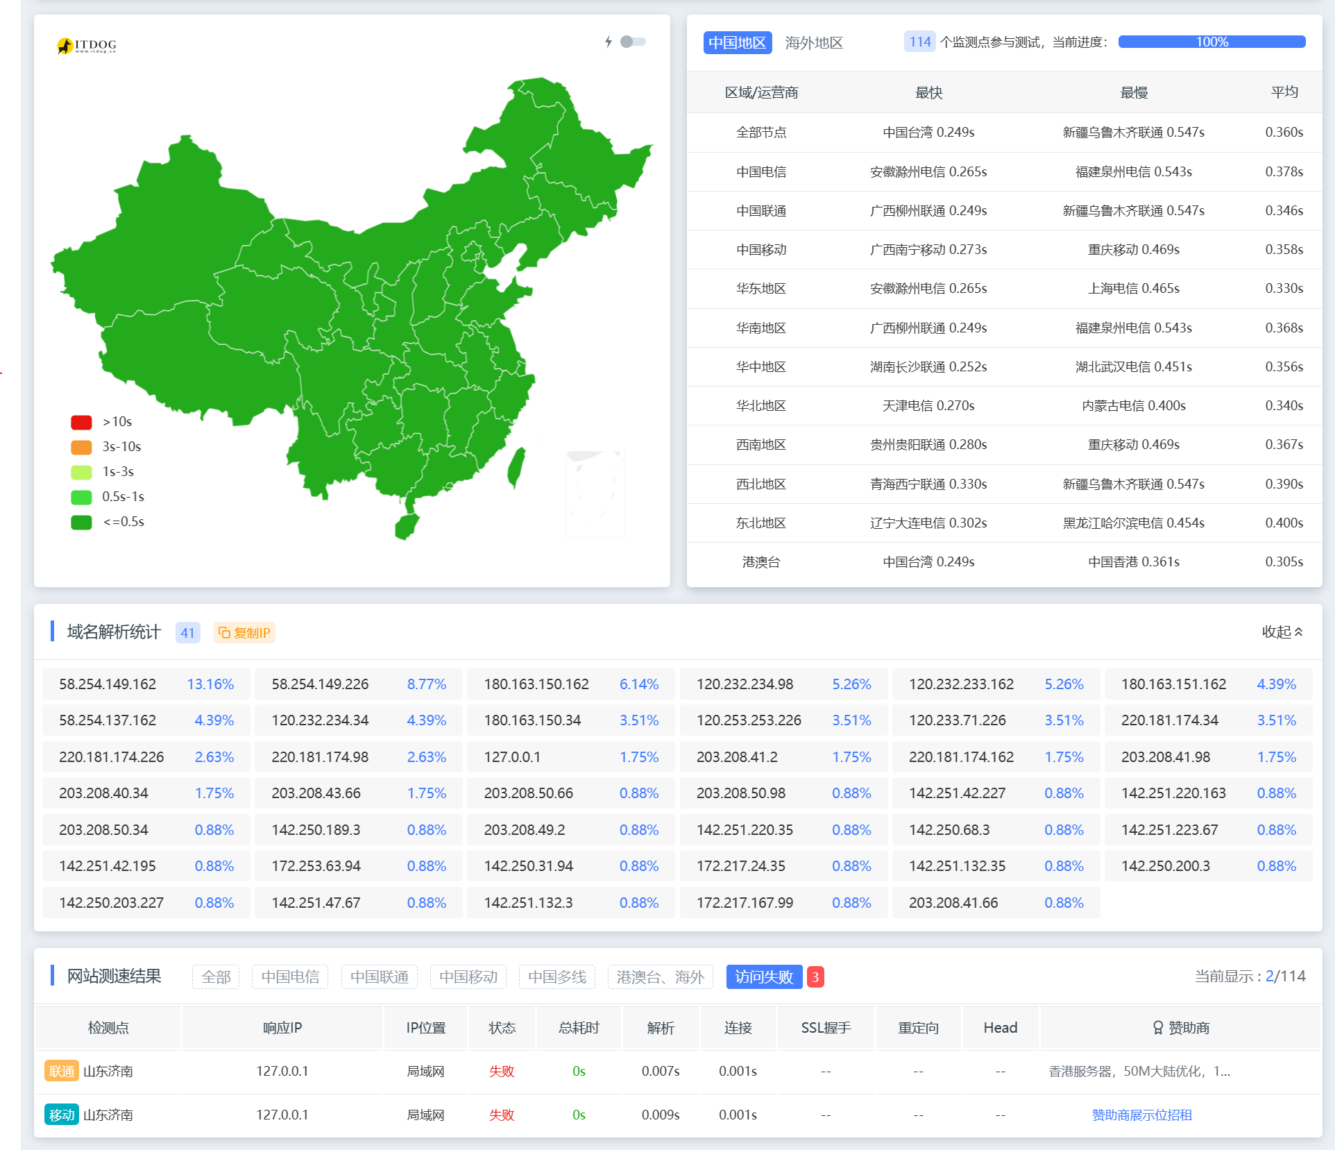The image size is (1335, 1150).
Task: Click the red 3 failure count badge
Action: point(815,976)
